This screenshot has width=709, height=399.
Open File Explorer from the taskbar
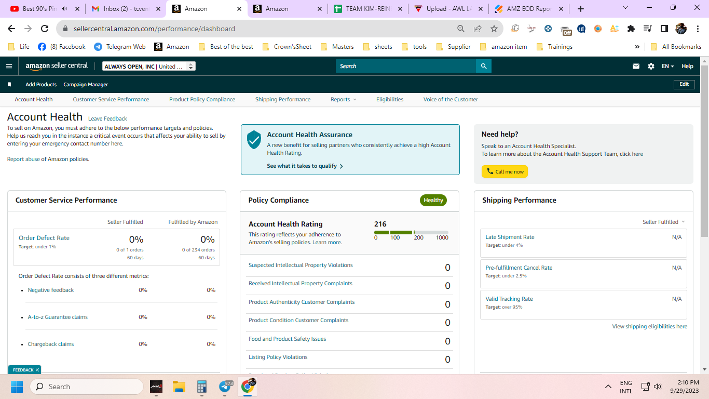click(179, 387)
